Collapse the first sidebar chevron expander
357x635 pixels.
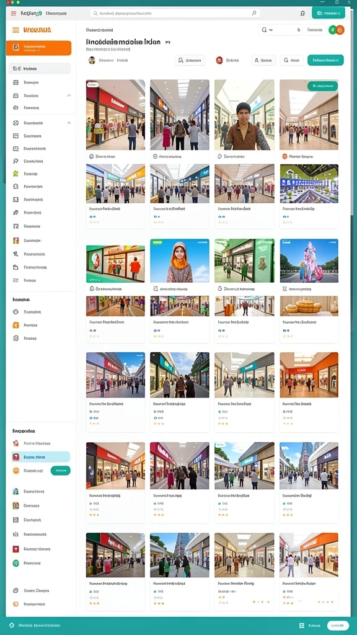69,95
